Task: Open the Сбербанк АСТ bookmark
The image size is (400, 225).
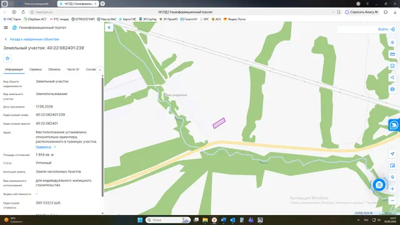Action: coord(35,19)
